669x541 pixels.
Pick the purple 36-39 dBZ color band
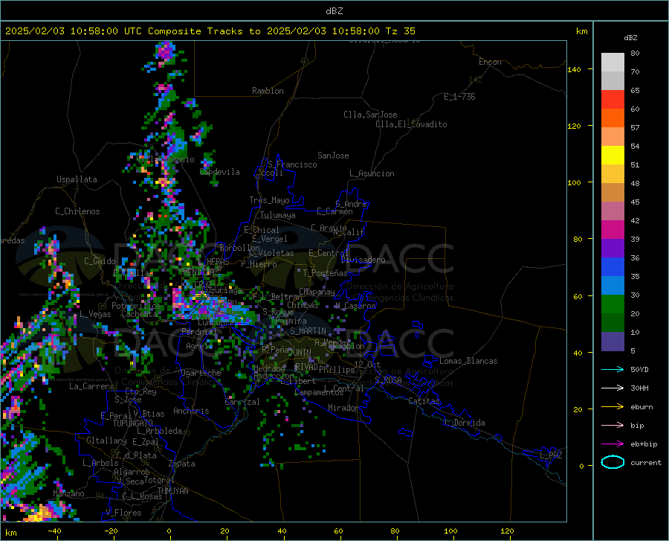pyautogui.click(x=613, y=249)
